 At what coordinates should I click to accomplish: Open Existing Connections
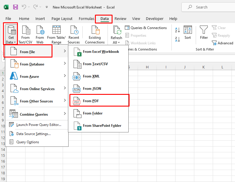tap(95, 34)
